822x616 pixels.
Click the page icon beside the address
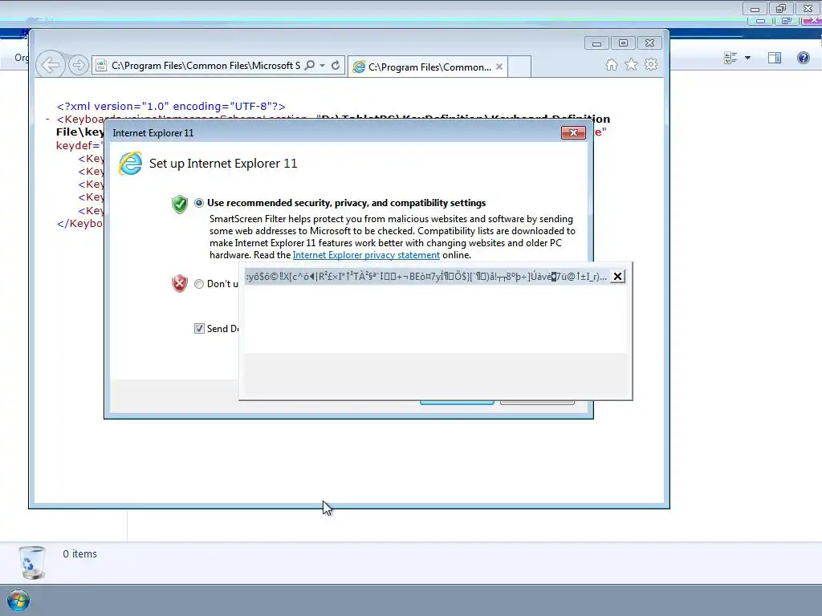(x=101, y=66)
